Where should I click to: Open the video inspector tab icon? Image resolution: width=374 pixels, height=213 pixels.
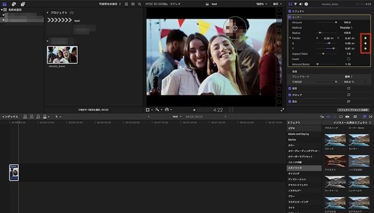(290, 4)
